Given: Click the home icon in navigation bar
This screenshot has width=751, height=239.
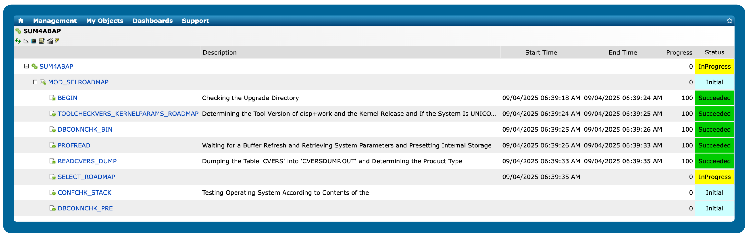Looking at the screenshot, I should (21, 21).
